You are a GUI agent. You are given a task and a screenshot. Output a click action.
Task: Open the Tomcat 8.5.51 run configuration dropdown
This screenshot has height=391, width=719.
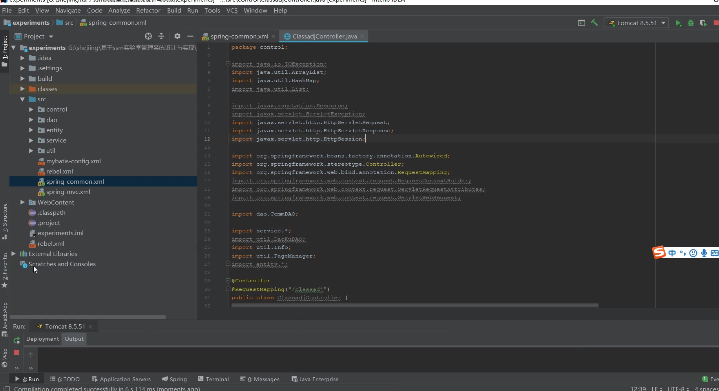pos(636,23)
